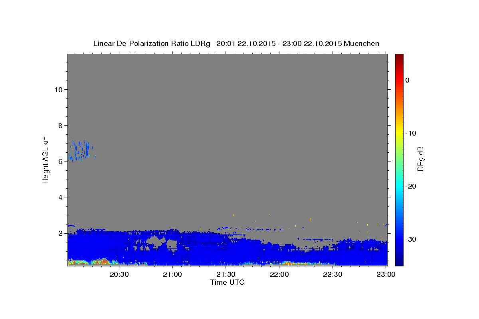The width and height of the screenshot is (479, 319).
Task: Click the 22:00 time tick label
Action: (x=279, y=274)
